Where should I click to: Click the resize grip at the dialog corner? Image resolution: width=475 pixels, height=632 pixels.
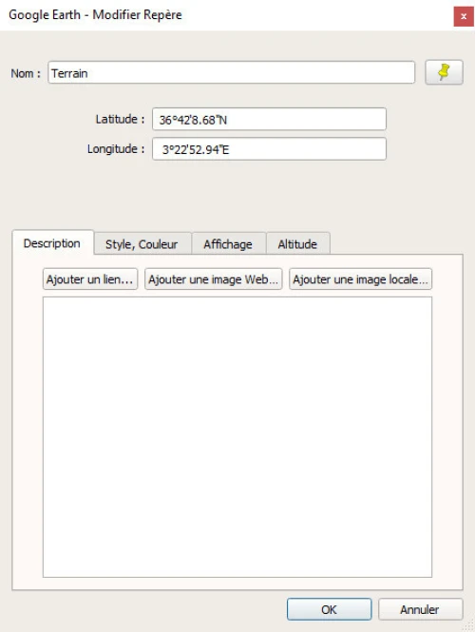(469, 626)
